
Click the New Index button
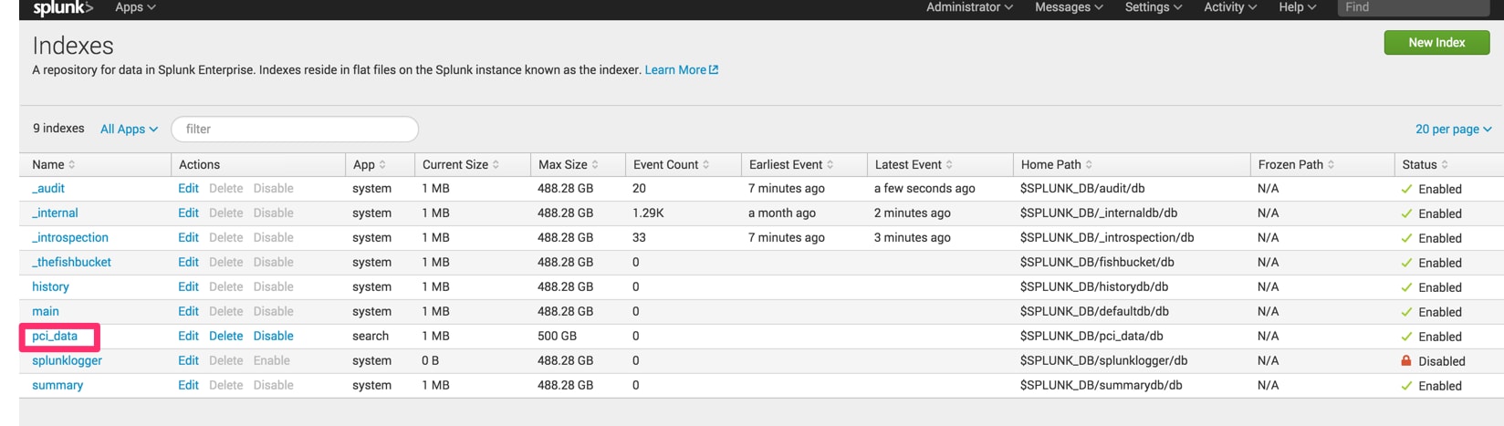point(1436,43)
